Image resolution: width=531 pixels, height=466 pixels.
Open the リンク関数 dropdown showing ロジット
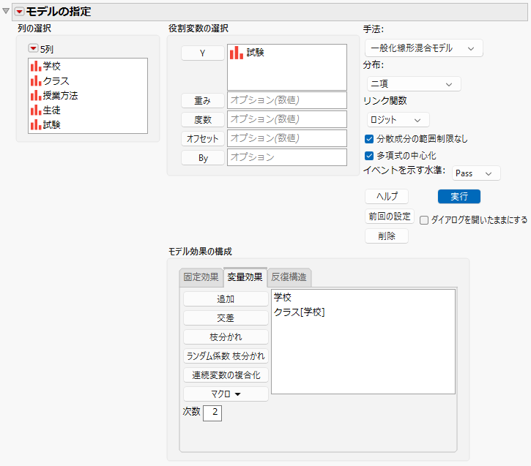[398, 120]
